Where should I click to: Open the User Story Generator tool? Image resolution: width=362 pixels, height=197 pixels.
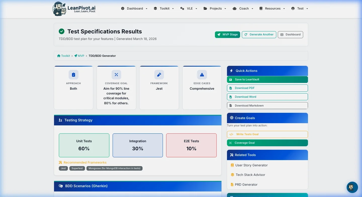(x=251, y=165)
